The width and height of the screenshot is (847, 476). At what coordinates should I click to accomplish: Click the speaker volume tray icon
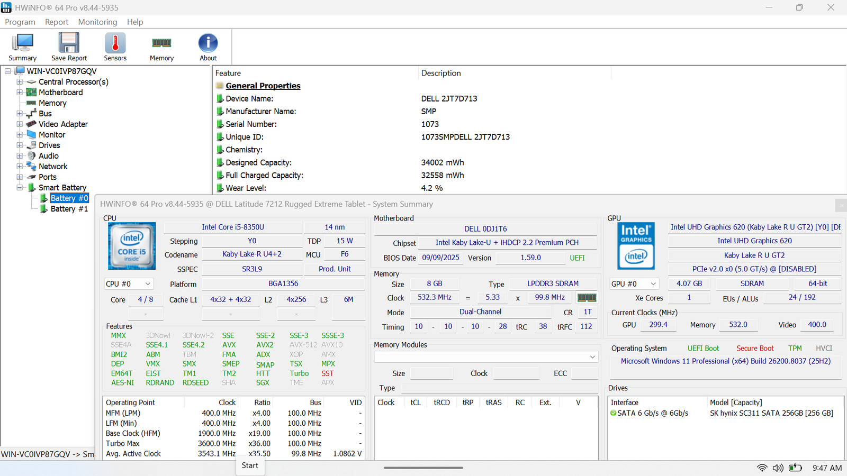[778, 468]
